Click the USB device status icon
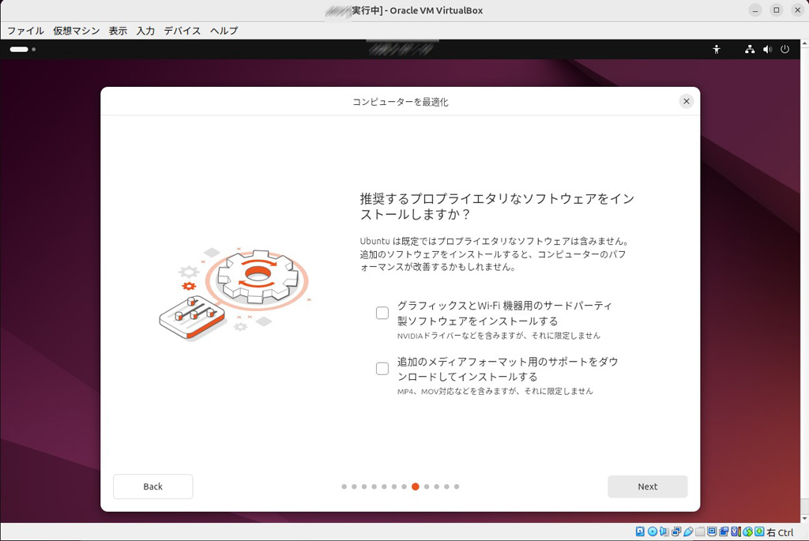Screen dimensions: 809x541 (688, 532)
